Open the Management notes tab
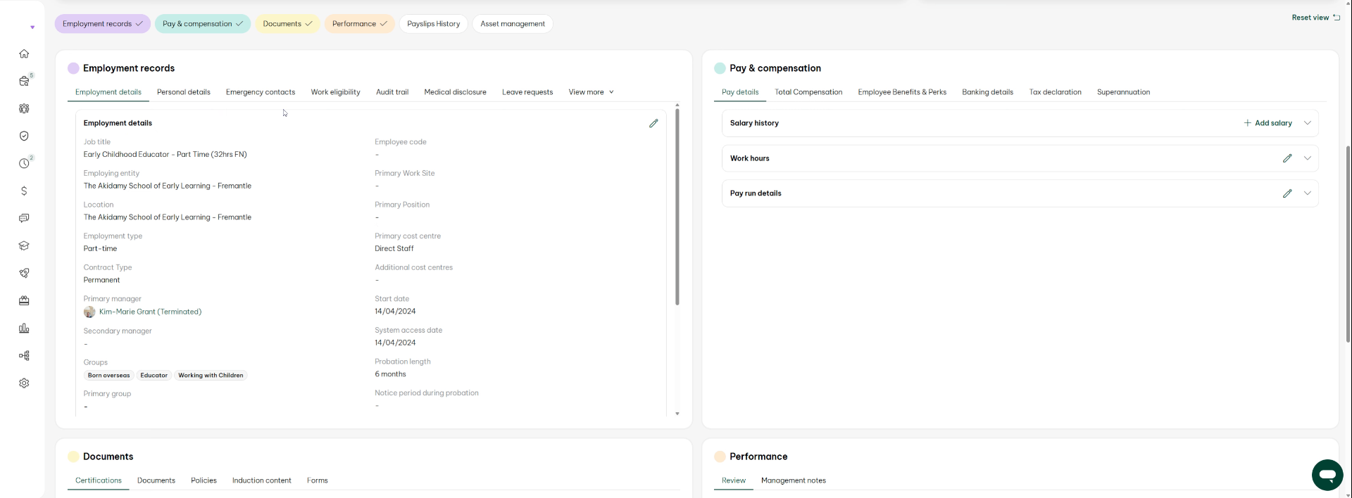This screenshot has height=498, width=1352. tap(794, 480)
